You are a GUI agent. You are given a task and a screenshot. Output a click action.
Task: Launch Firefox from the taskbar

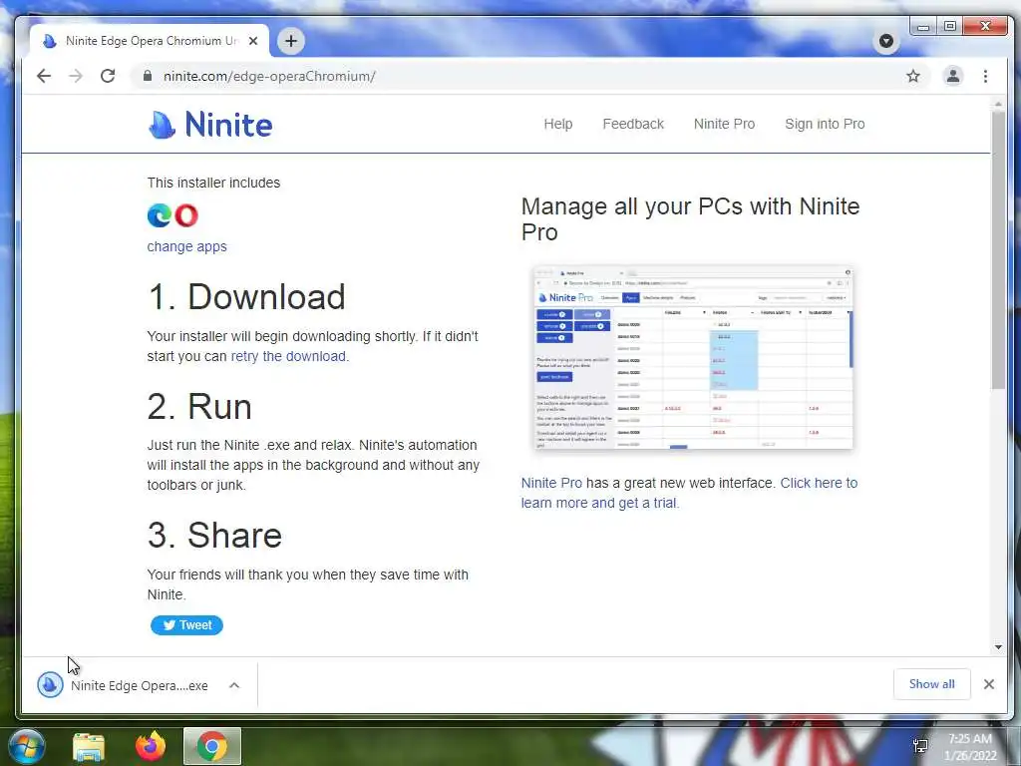[x=151, y=746]
